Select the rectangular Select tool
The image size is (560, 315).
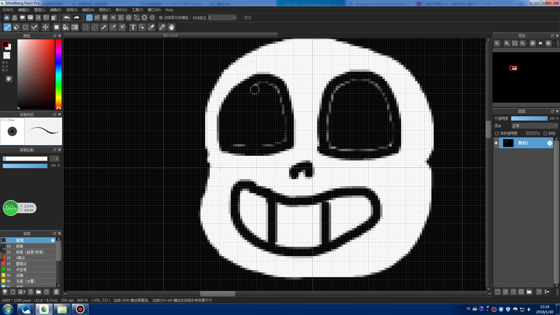pos(86,27)
